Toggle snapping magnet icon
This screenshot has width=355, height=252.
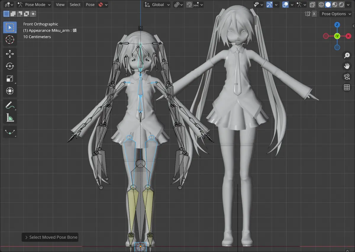(x=189, y=5)
